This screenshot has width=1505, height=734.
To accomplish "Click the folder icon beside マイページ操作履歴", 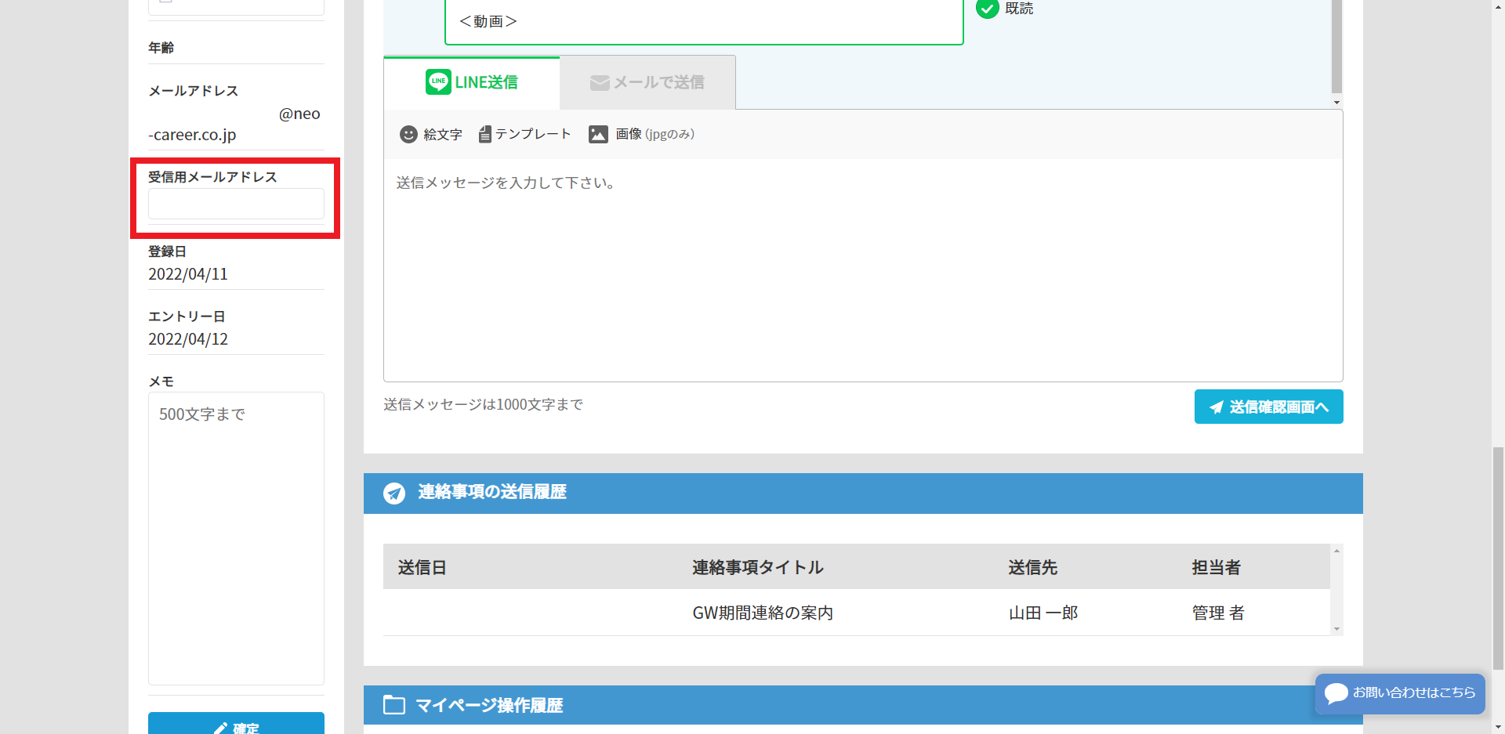I will [394, 705].
